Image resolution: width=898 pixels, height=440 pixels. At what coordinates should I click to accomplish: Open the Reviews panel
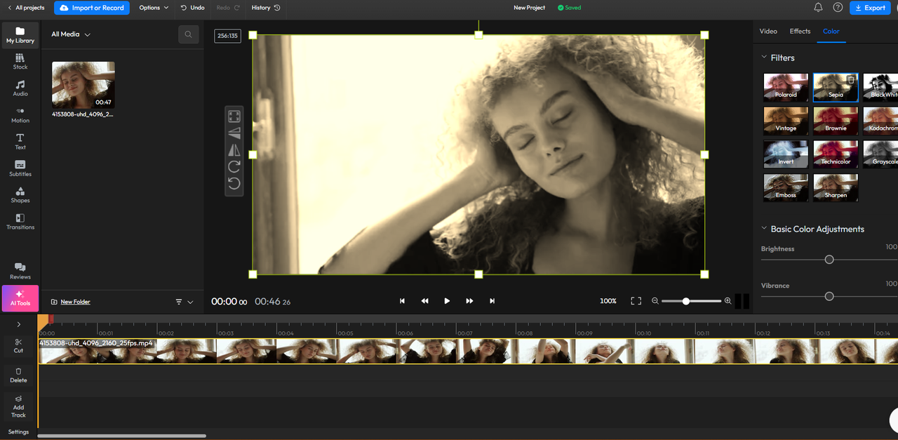[x=20, y=271]
